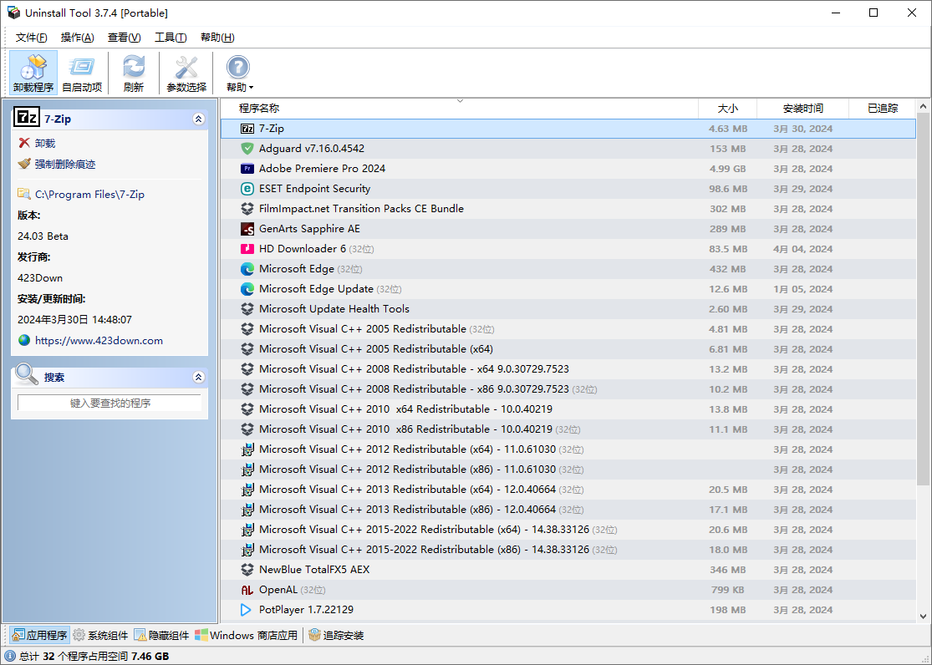This screenshot has width=932, height=665.
Task: Switch to Windows Store Apps (Windows 商店应用) tab
Action: point(247,636)
